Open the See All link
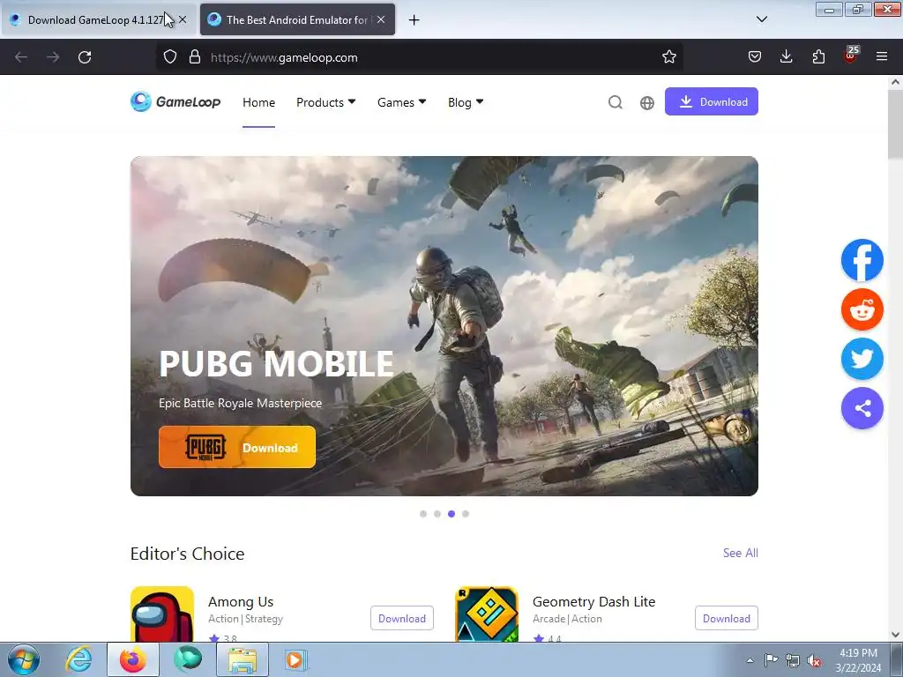 (x=740, y=553)
